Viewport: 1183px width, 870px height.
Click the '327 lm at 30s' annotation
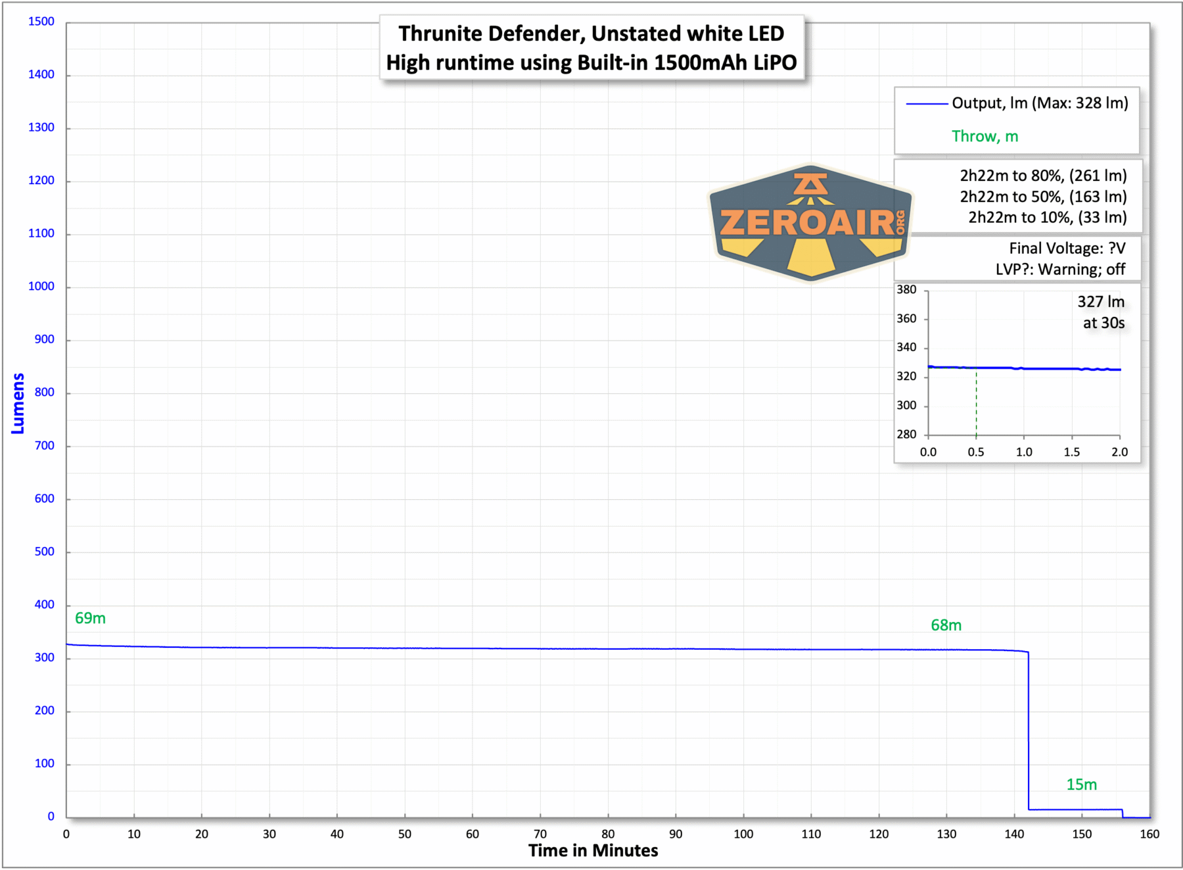click(1103, 312)
